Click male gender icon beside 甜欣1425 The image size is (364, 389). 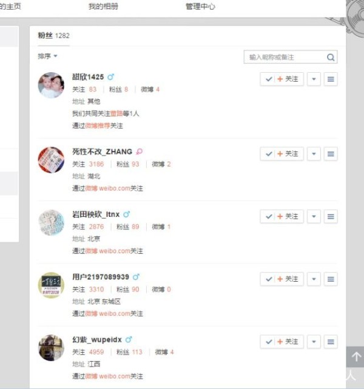pyautogui.click(x=111, y=77)
